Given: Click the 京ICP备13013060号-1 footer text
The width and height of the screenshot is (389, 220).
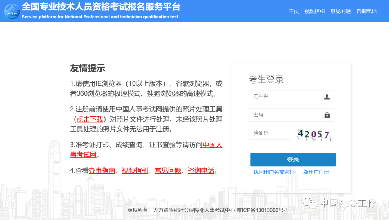Looking at the screenshot, I should click(262, 210).
